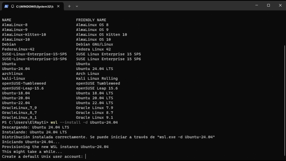This screenshot has height=161, width=286.
Task: Click the OracleLinux_9_1 entry
Action: [19, 118]
